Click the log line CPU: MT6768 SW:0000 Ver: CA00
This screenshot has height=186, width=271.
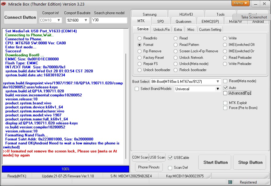click(x=35, y=43)
